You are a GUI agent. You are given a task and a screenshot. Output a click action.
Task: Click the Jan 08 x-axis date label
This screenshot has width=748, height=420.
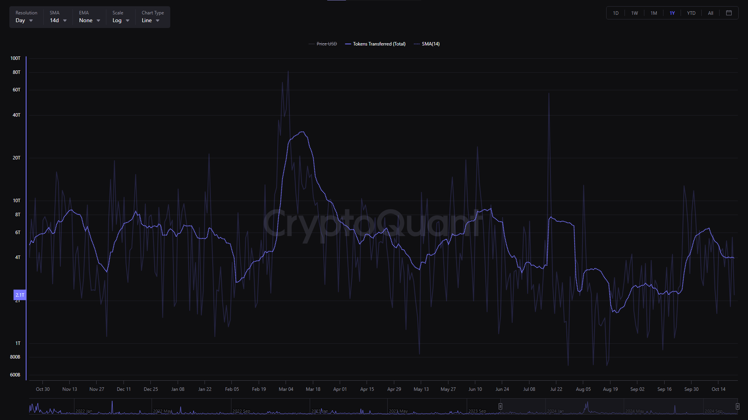point(178,389)
